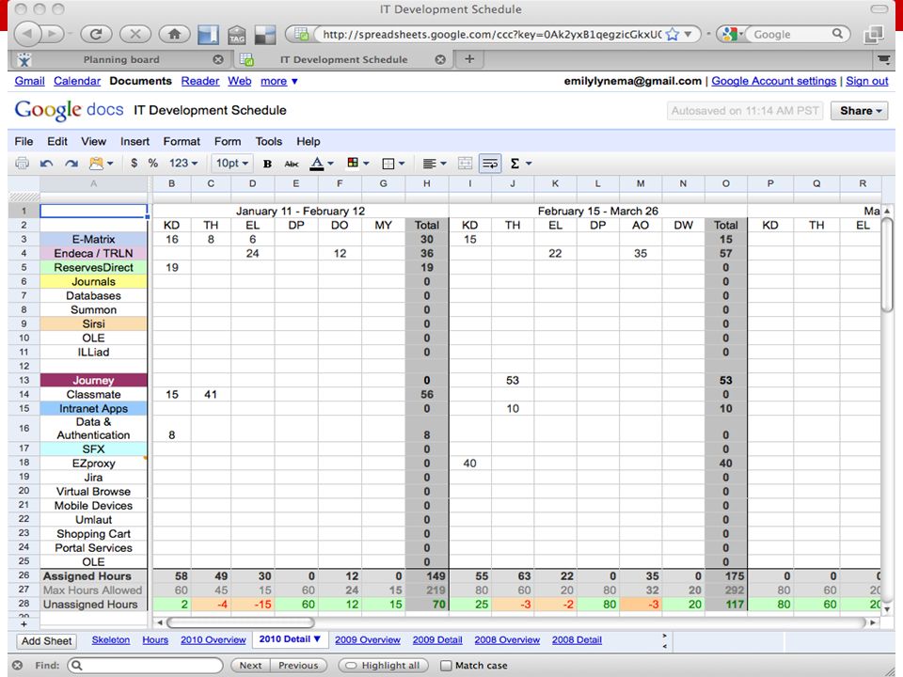
Task: Open the cell background color picker
Action: [x=357, y=164]
